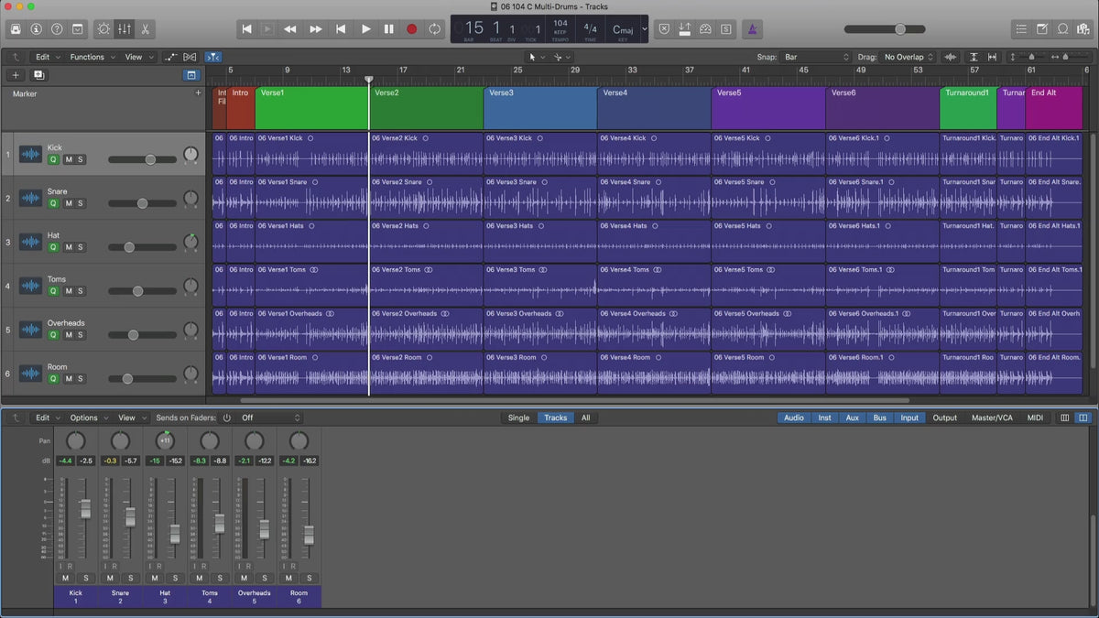Mute the Snare track in track header

coord(68,203)
